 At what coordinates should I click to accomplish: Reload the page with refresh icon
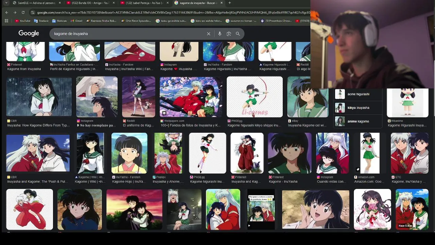pos(23,13)
